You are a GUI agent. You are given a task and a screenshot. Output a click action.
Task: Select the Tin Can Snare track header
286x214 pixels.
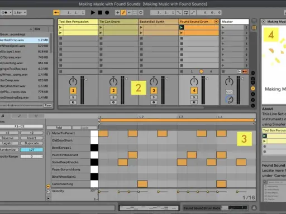coord(118,22)
